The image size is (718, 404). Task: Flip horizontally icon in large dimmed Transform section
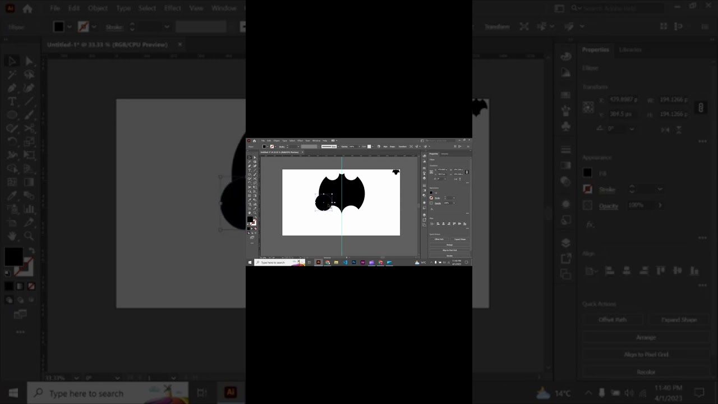pyautogui.click(x=666, y=129)
